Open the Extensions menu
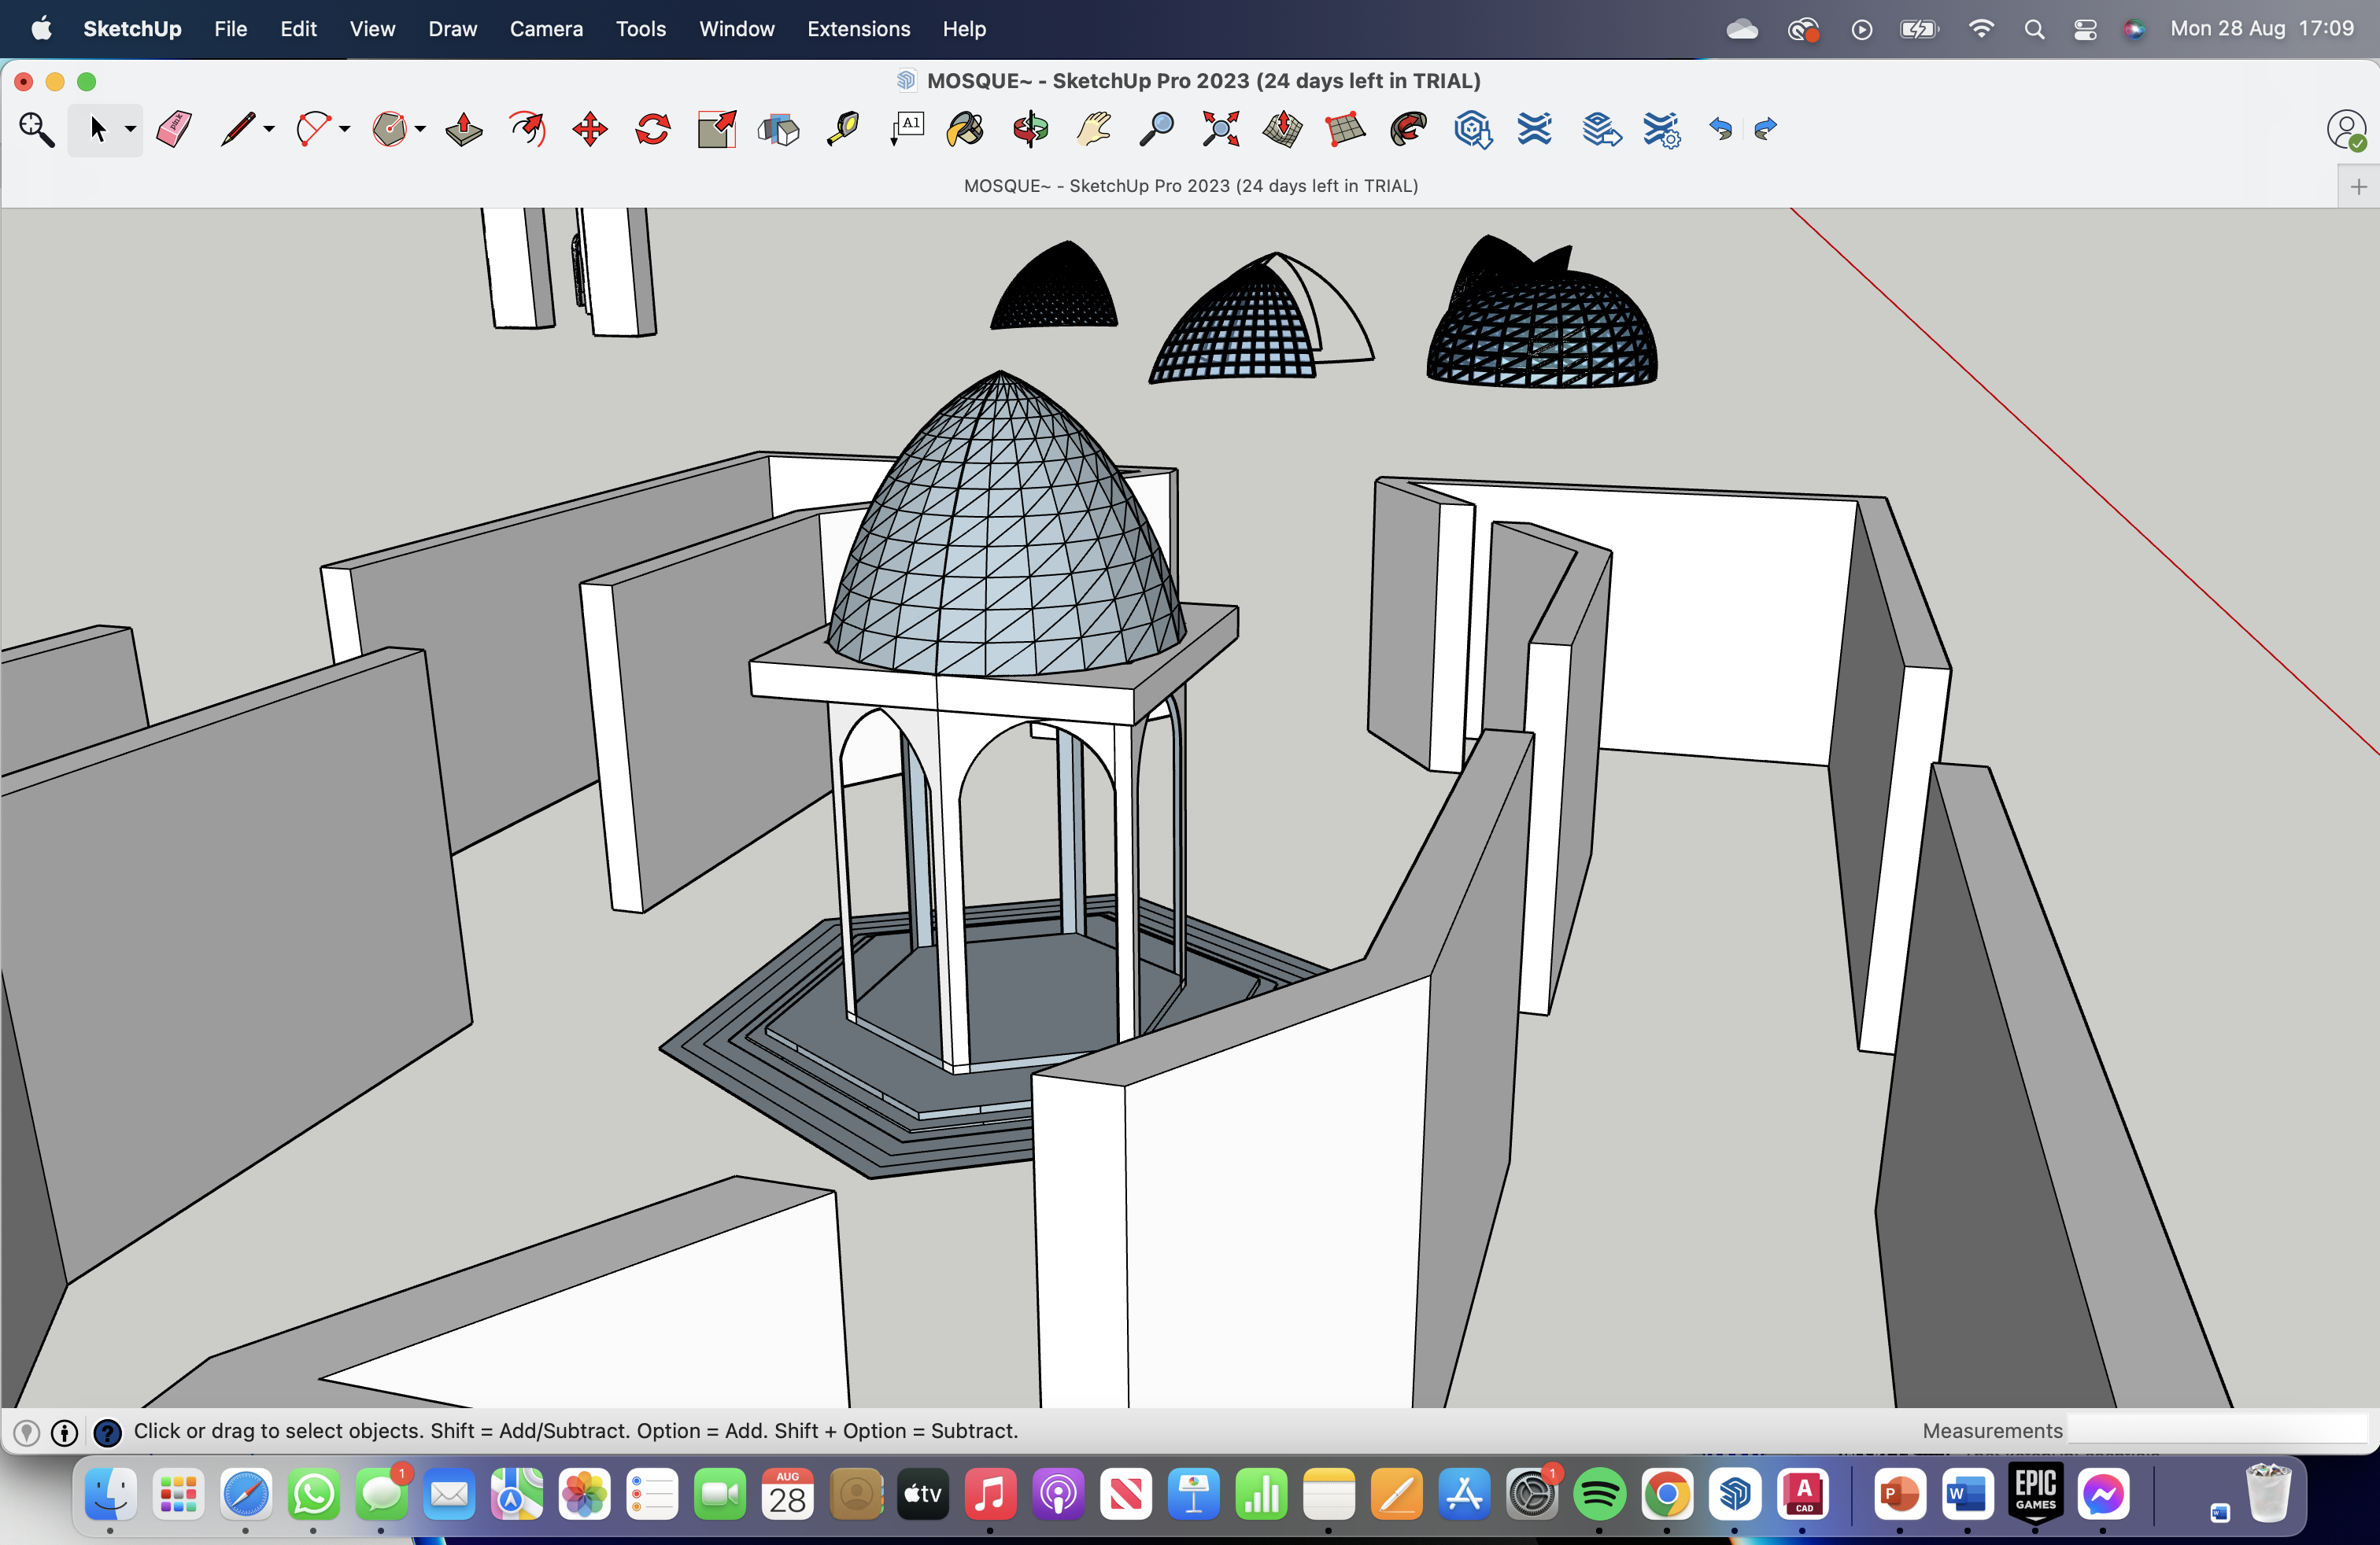This screenshot has height=1545, width=2380. tap(858, 29)
